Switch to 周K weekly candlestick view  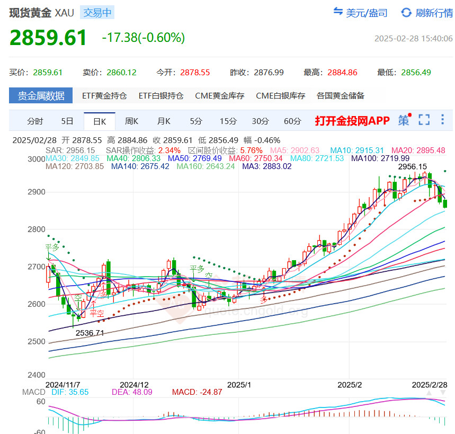[131, 121]
